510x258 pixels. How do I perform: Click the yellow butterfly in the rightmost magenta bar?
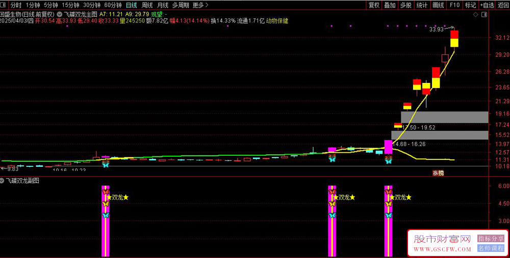pyautogui.click(x=388, y=204)
